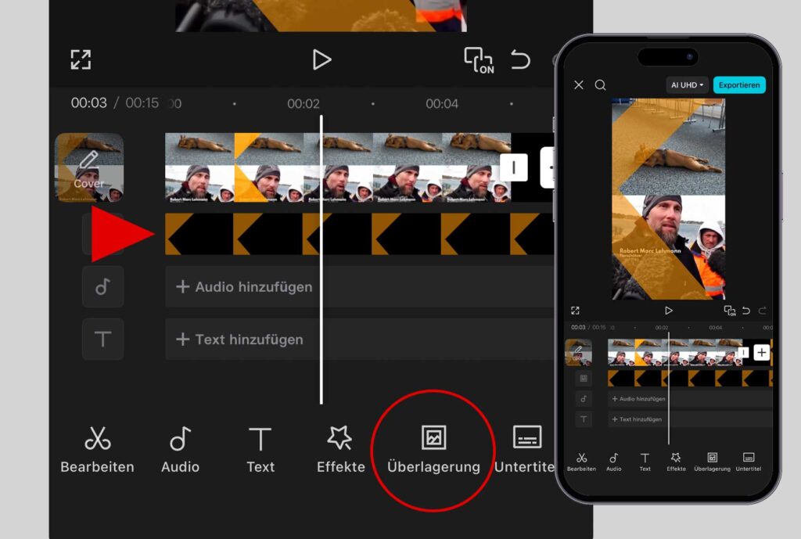
Task: Click the search magnifier on the phone
Action: tap(600, 85)
